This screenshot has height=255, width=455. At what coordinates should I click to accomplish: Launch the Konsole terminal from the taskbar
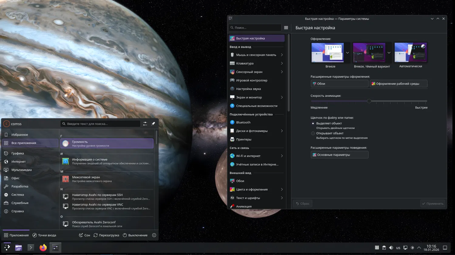pyautogui.click(x=31, y=247)
